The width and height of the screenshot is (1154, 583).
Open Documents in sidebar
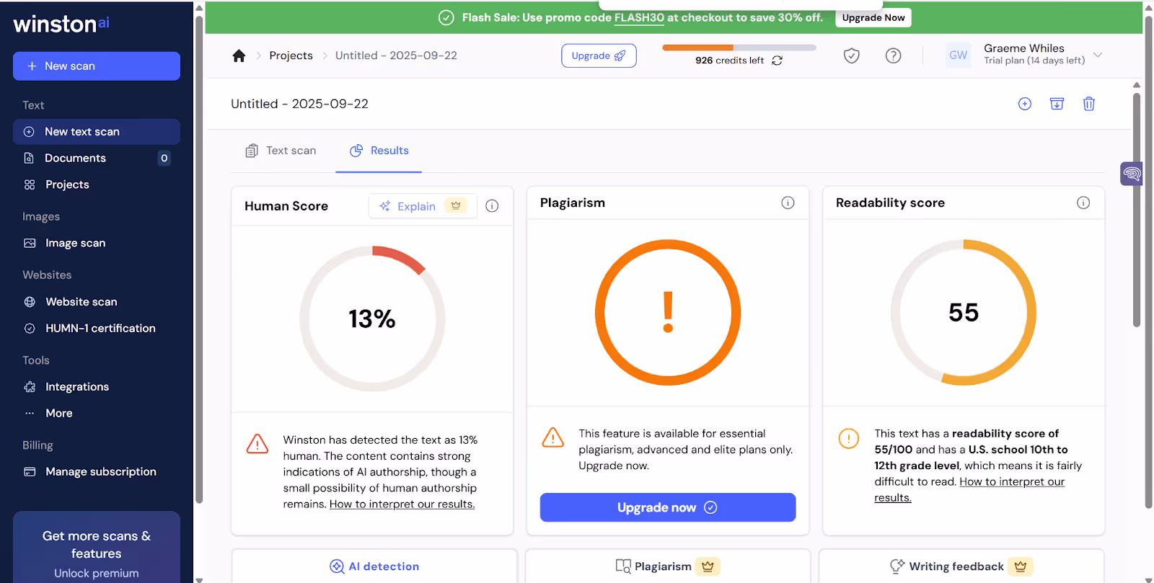(x=97, y=158)
